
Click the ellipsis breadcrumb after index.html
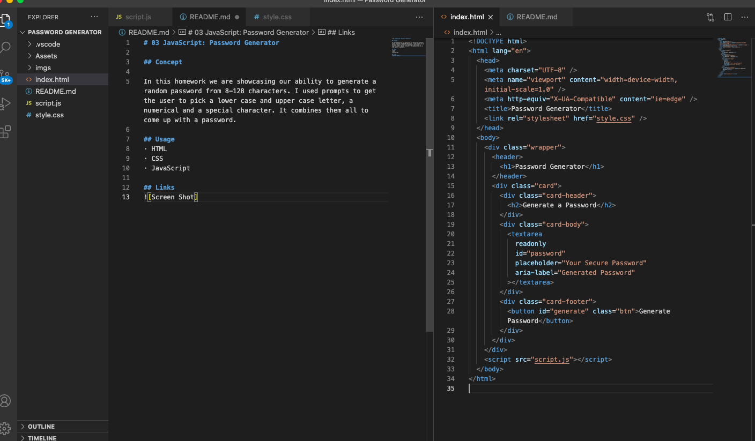tap(499, 32)
